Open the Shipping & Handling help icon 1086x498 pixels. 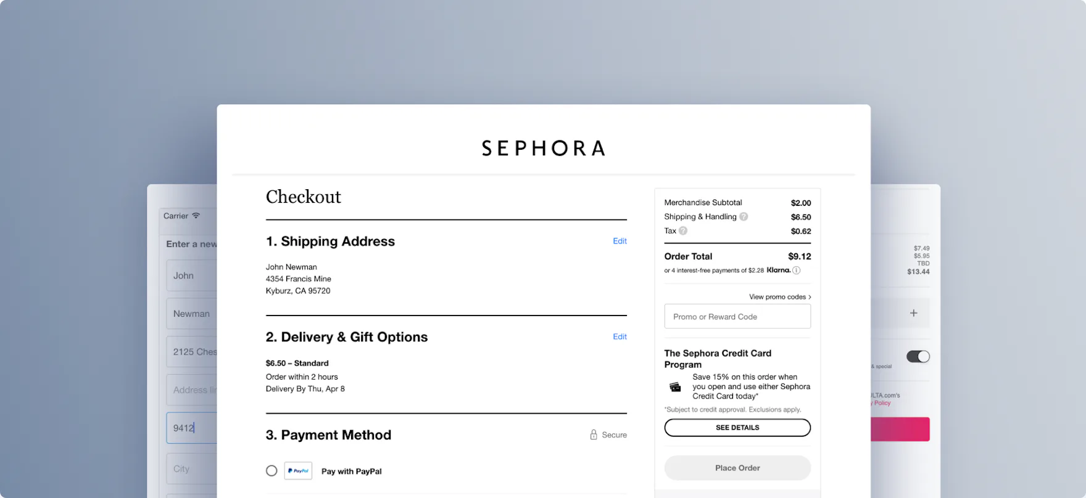tap(744, 216)
